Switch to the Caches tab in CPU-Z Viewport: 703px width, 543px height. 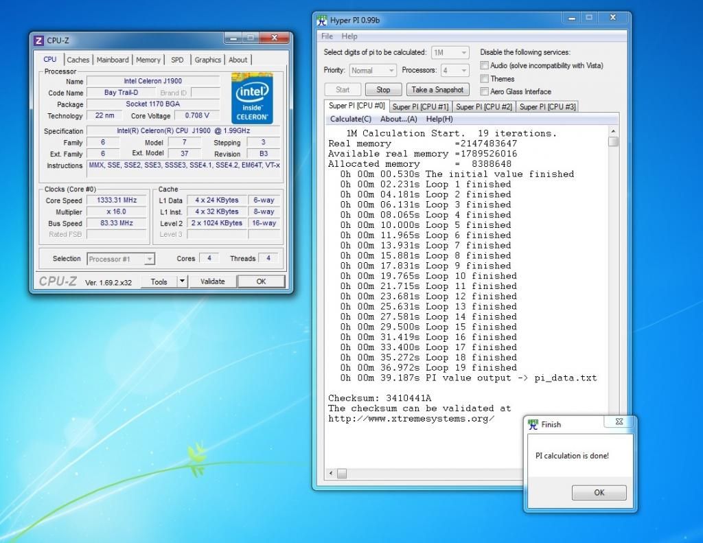(78, 60)
